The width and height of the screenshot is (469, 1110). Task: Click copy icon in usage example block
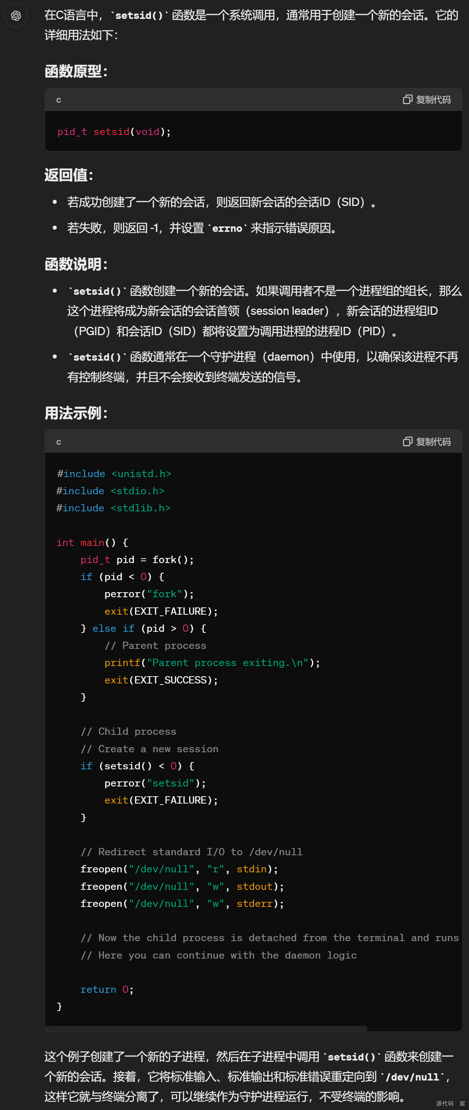coord(407,442)
